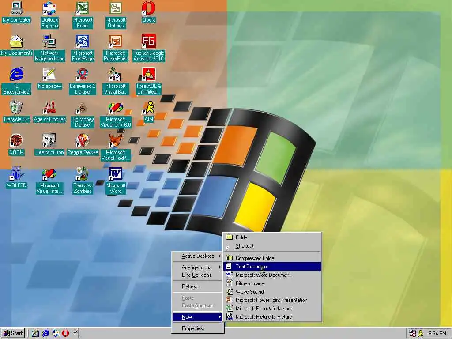This screenshot has width=452, height=339.
Task: Select the Peggle Deluxe shortcut
Action: pyautogui.click(x=83, y=145)
